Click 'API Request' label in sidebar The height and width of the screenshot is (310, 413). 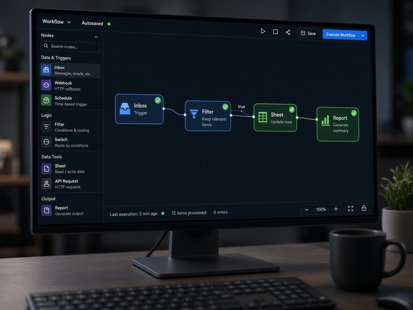point(67,181)
